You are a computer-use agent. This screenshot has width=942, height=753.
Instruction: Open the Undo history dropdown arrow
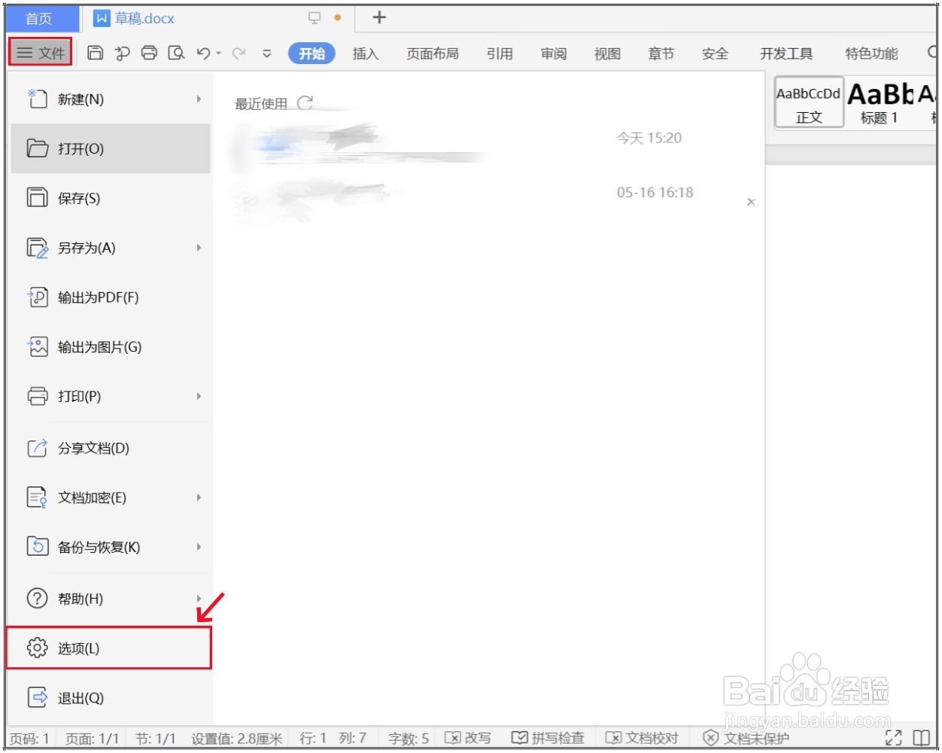[x=217, y=52]
